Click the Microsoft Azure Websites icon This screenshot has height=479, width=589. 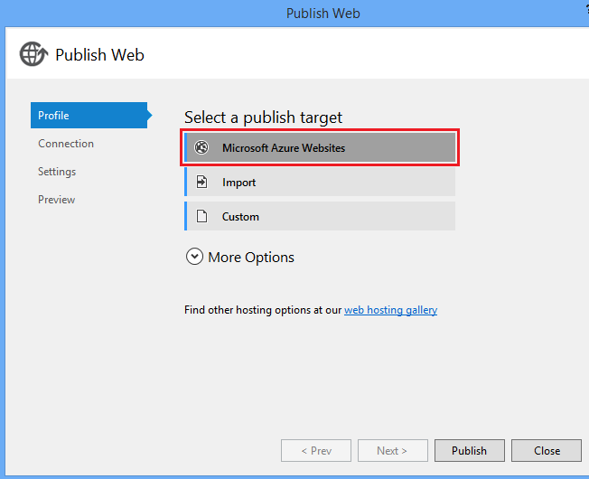pyautogui.click(x=202, y=148)
